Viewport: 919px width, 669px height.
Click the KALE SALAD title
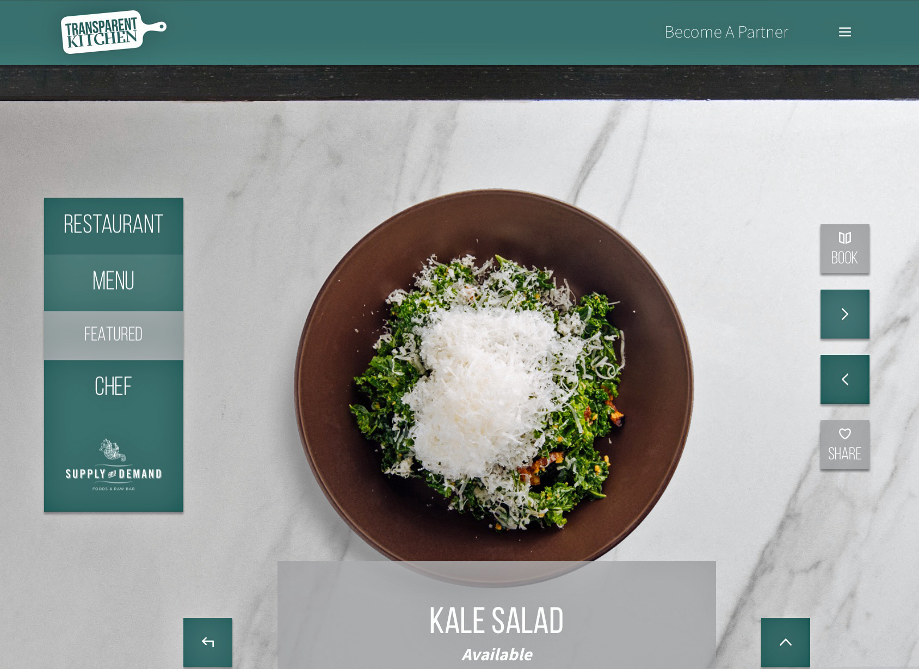tap(496, 621)
